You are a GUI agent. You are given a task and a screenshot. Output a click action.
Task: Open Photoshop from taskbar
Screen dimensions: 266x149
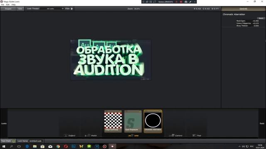pos(74,146)
